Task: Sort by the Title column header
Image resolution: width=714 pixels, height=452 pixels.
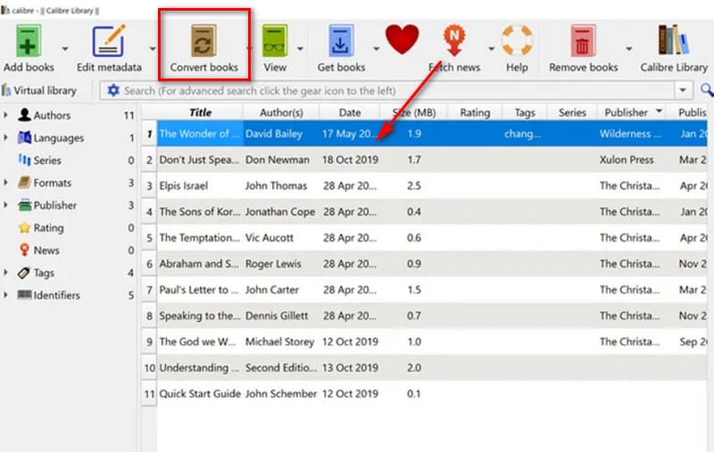Action: (200, 112)
